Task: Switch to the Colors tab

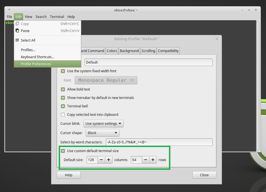Action: point(112,51)
